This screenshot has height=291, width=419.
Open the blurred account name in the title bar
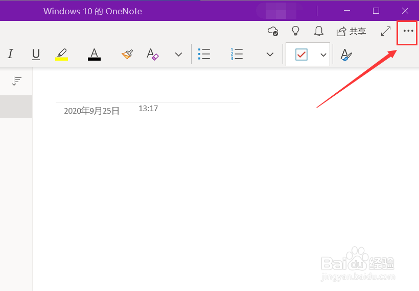(281, 11)
